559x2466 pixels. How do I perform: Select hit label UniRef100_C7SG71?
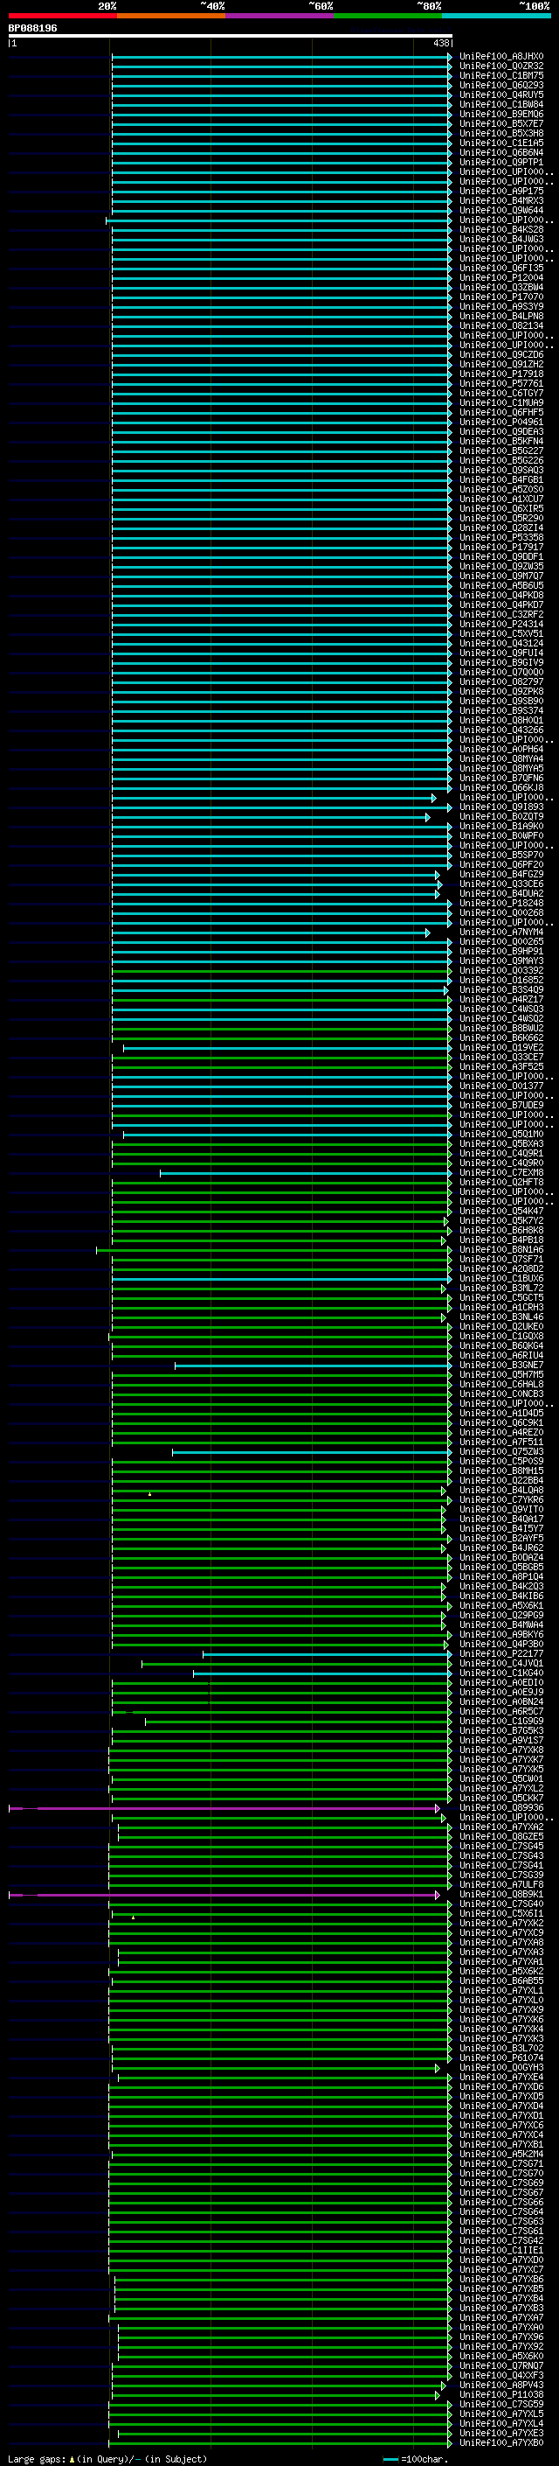(x=500, y=2164)
